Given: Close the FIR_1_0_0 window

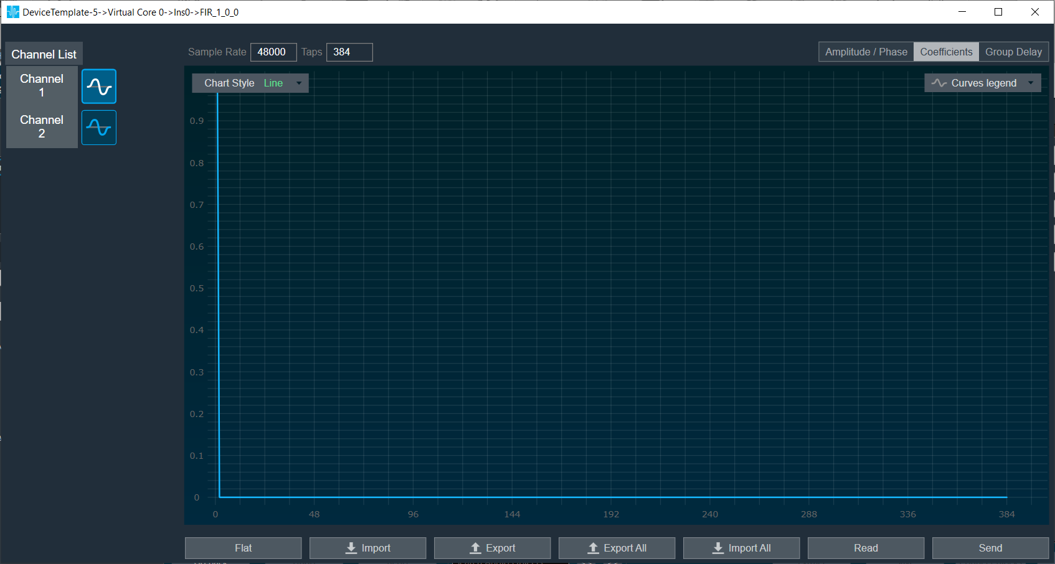Looking at the screenshot, I should tap(1035, 12).
